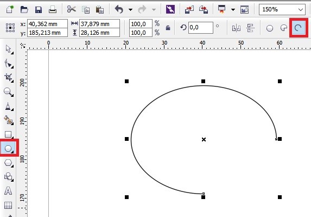Edit the horizontal scale factor 100,0
The image size is (311, 217).
(x=141, y=24)
